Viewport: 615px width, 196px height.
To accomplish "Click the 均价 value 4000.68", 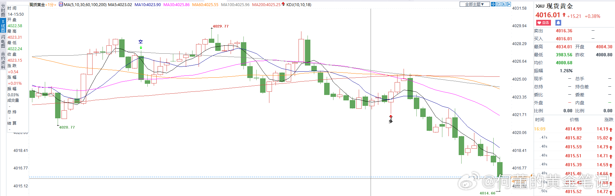I will pyautogui.click(x=564, y=63).
